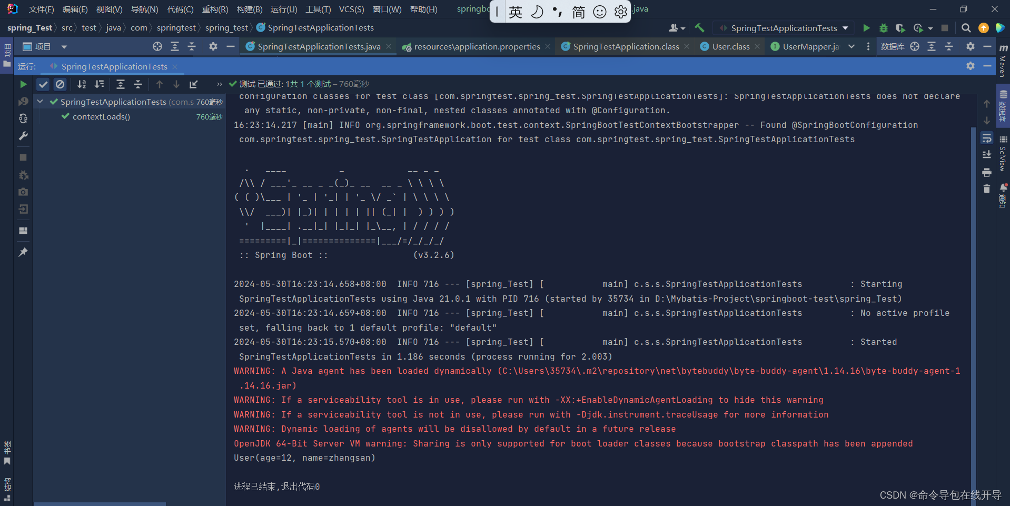Expand all in the Project panel header
Viewport: 1010px width, 506px height.
point(175,46)
